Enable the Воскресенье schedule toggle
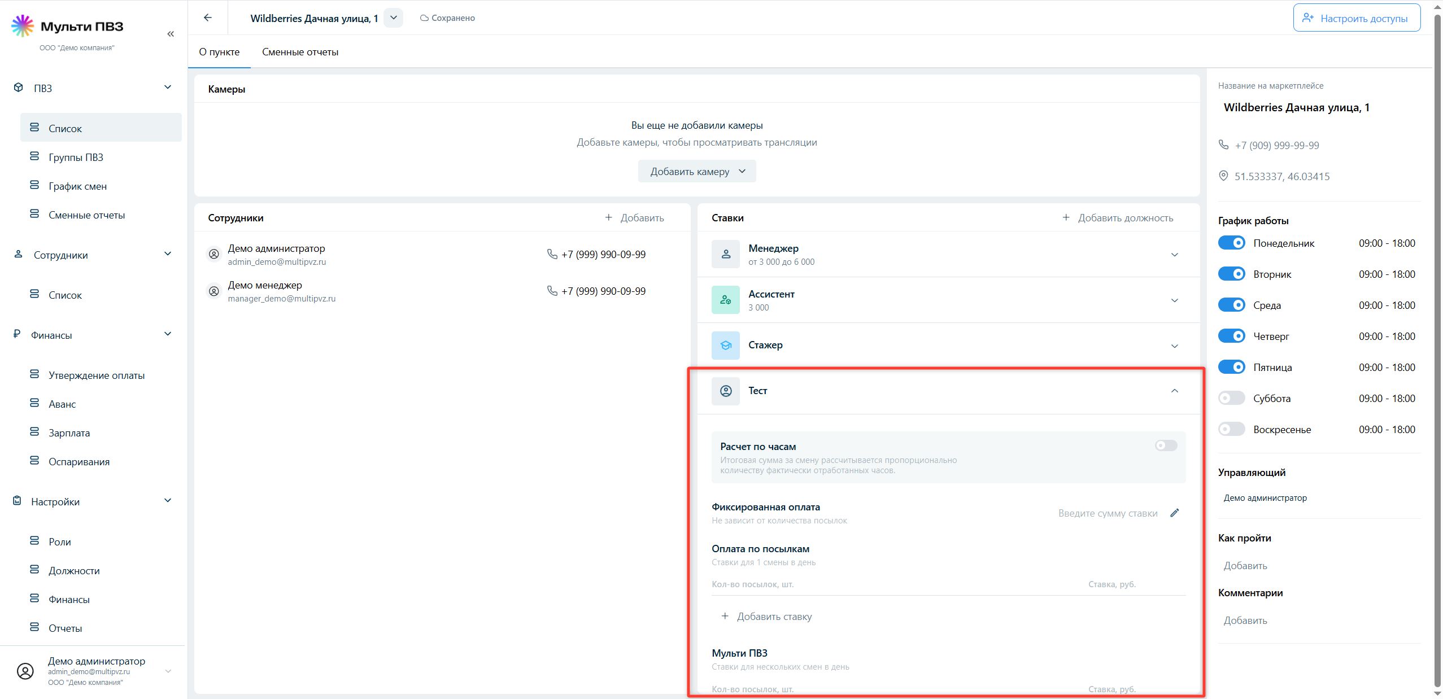The height and width of the screenshot is (699, 1443). 1232,429
